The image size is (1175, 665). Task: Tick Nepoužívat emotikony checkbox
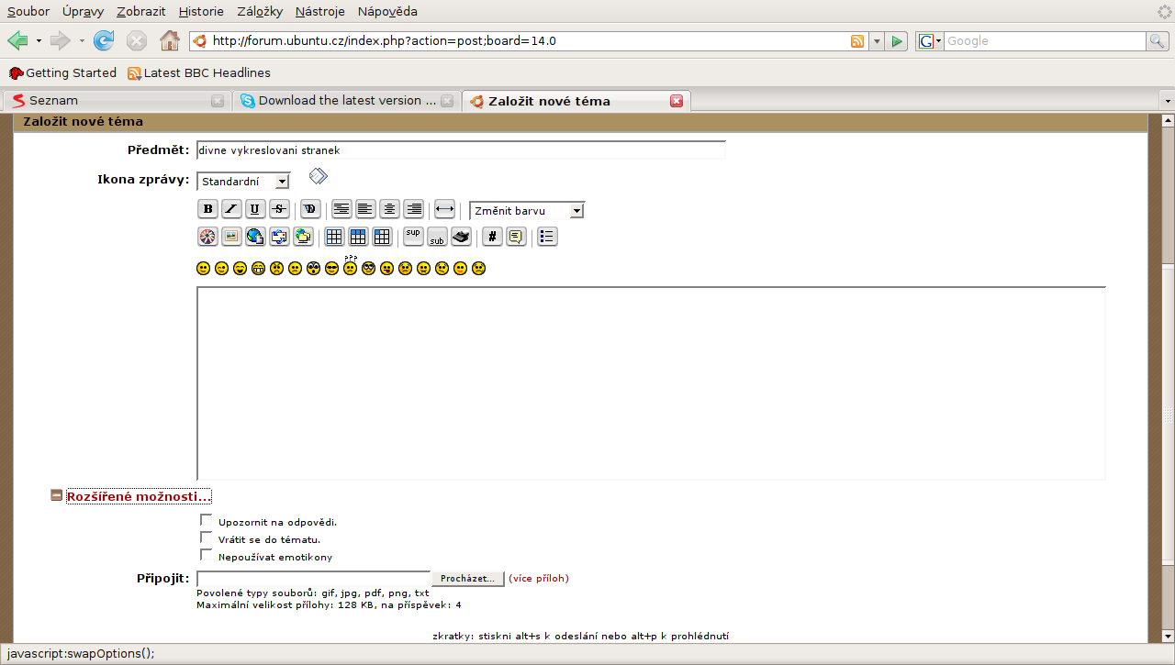pos(206,556)
